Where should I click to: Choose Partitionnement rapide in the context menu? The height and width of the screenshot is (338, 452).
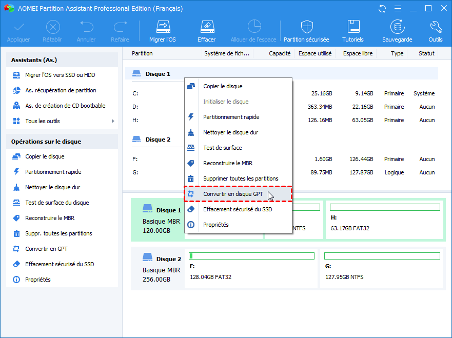pos(230,117)
